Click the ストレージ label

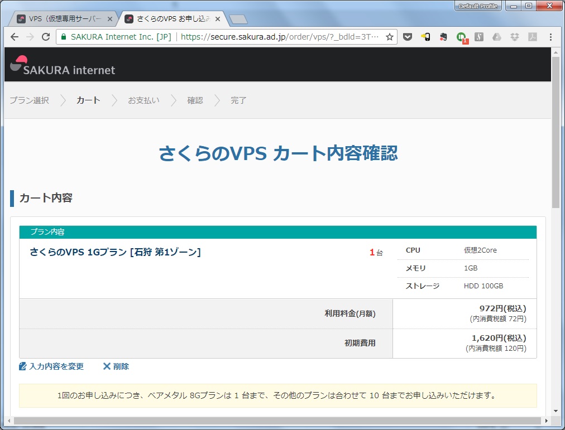coord(422,286)
